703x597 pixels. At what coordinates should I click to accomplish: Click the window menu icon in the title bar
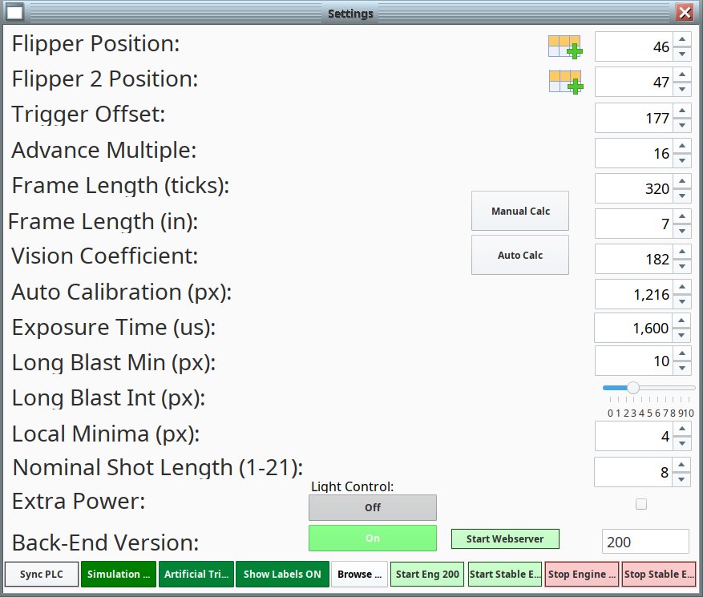pyautogui.click(x=14, y=12)
